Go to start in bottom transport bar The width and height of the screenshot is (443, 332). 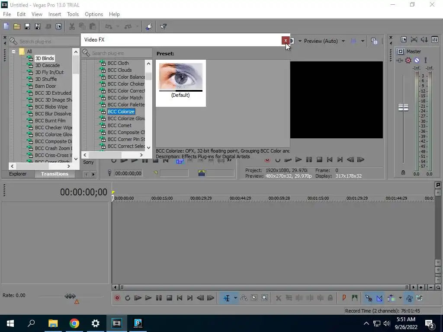point(180,298)
